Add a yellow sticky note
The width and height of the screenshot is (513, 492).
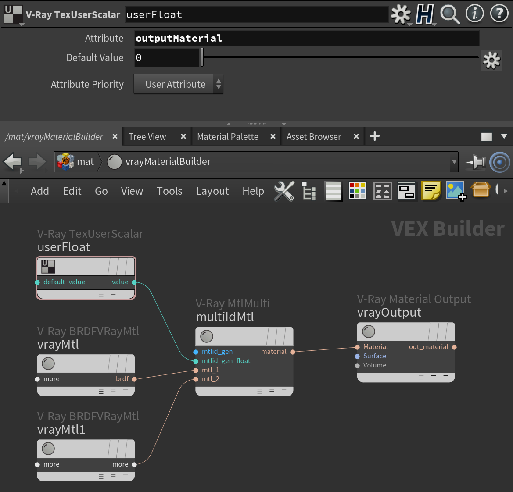click(431, 191)
